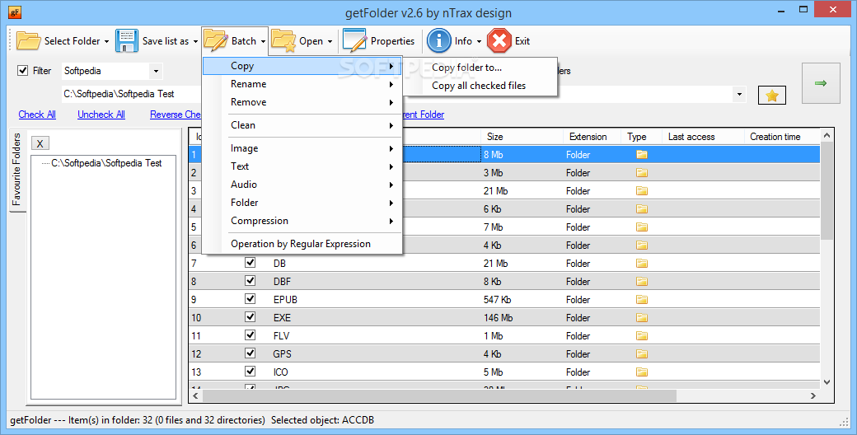Expand the Info dropdown arrow
The width and height of the screenshot is (857, 435).
pos(480,41)
